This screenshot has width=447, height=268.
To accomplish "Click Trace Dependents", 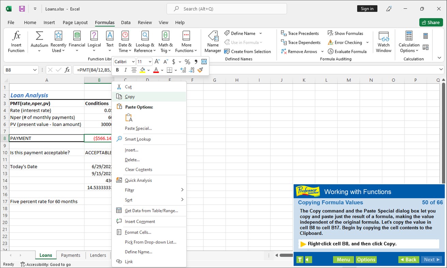I will [x=300, y=42].
